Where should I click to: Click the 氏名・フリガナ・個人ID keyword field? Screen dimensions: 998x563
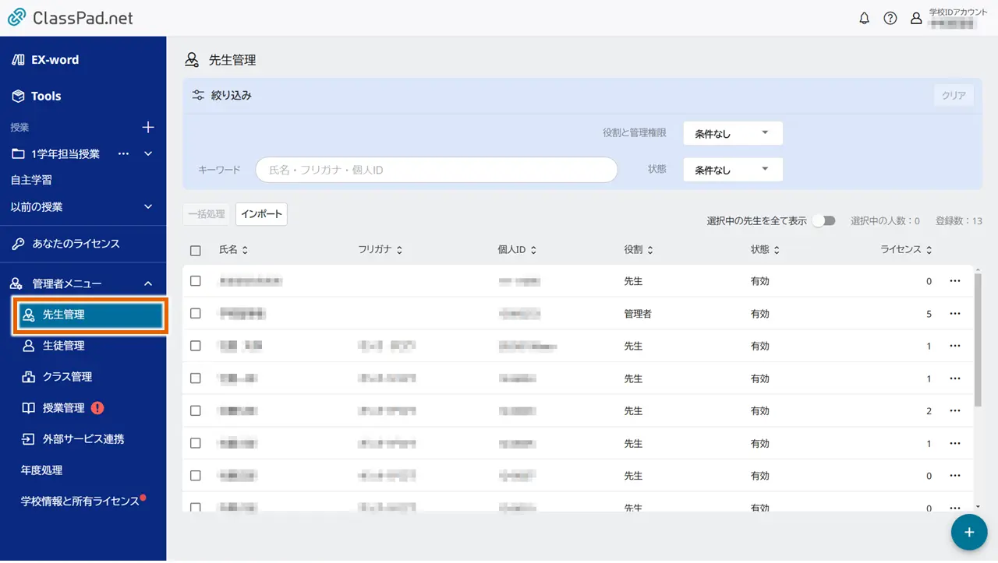(436, 169)
